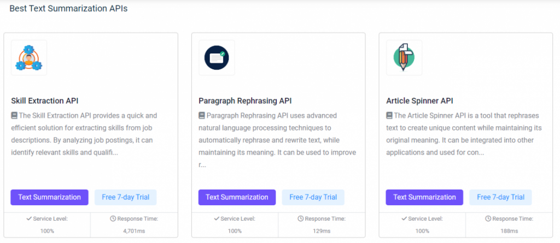The image size is (560, 243).
Task: Click the 129ms response time value
Action: 322,231
